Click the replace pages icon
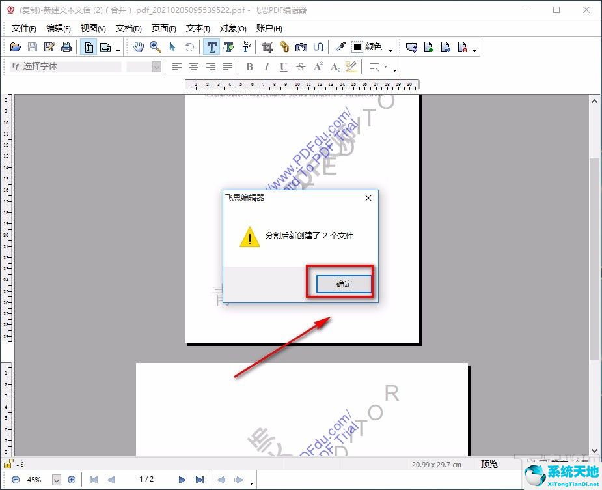Viewport: 602px width, 490px height. pyautogui.click(x=411, y=48)
